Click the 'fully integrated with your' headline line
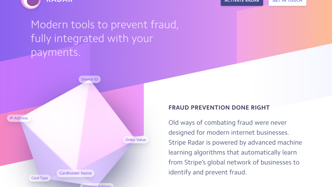Screen dimensions: 332x187 (92, 39)
